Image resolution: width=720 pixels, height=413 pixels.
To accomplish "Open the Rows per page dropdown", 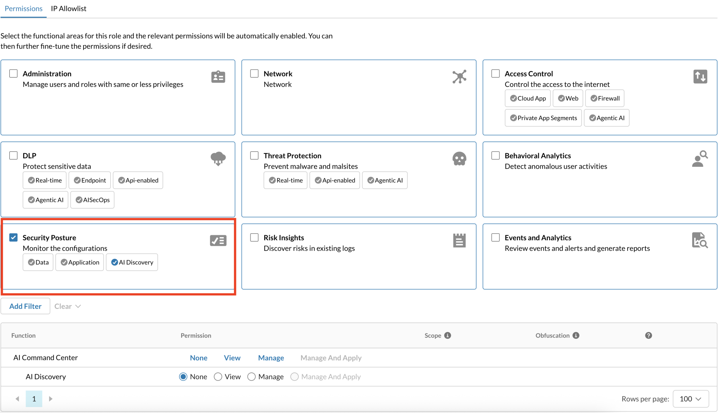I will click(690, 399).
